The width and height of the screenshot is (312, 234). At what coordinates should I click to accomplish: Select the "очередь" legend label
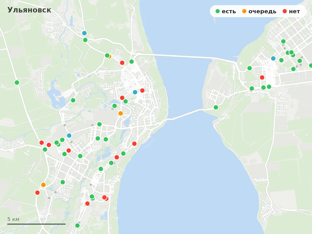tap(262, 11)
